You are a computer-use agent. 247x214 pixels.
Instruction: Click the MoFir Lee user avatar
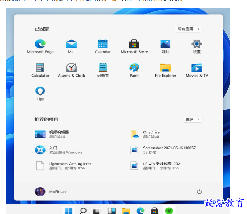(x=40, y=192)
